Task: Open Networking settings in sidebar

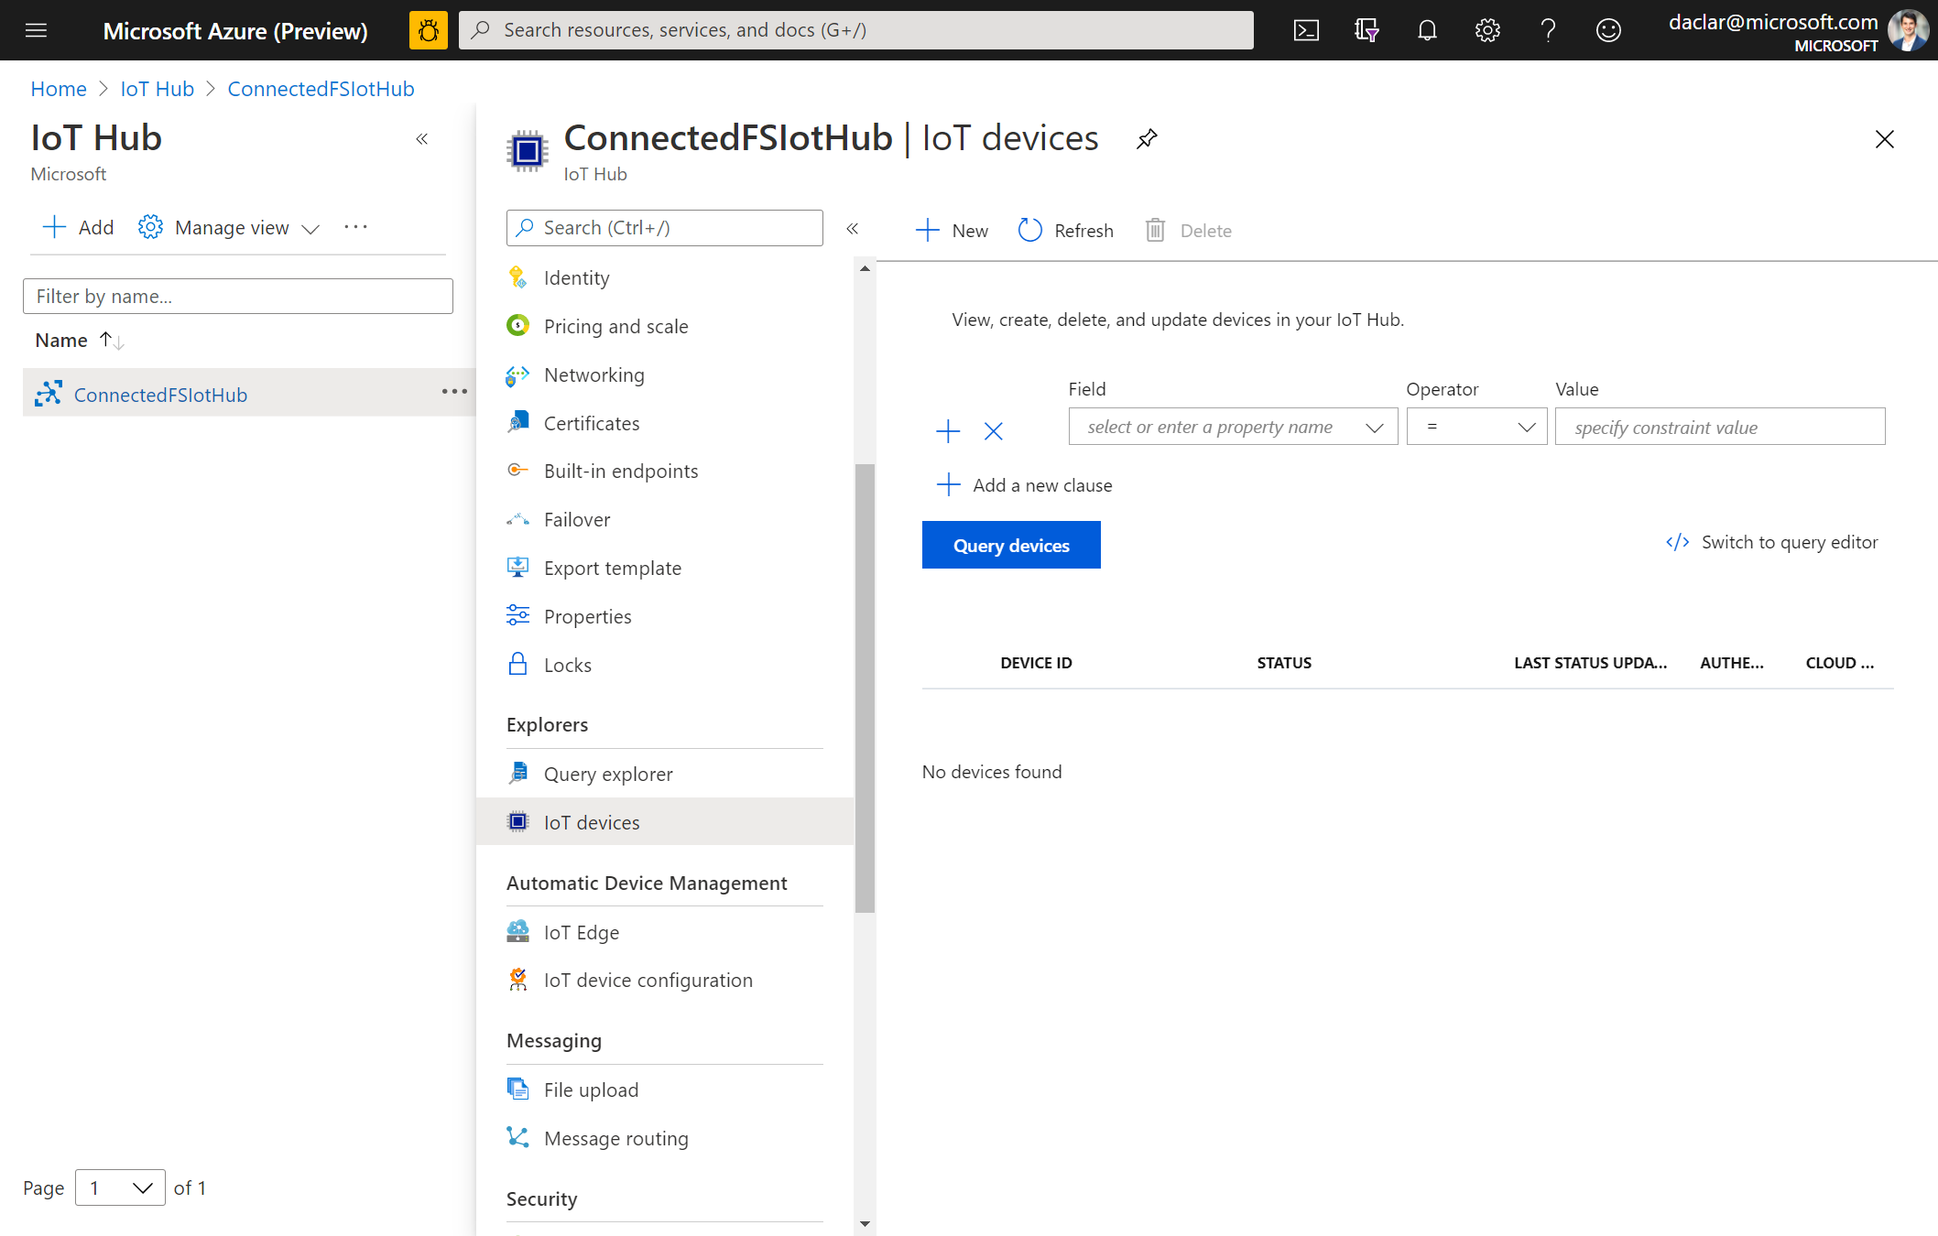Action: tap(593, 373)
